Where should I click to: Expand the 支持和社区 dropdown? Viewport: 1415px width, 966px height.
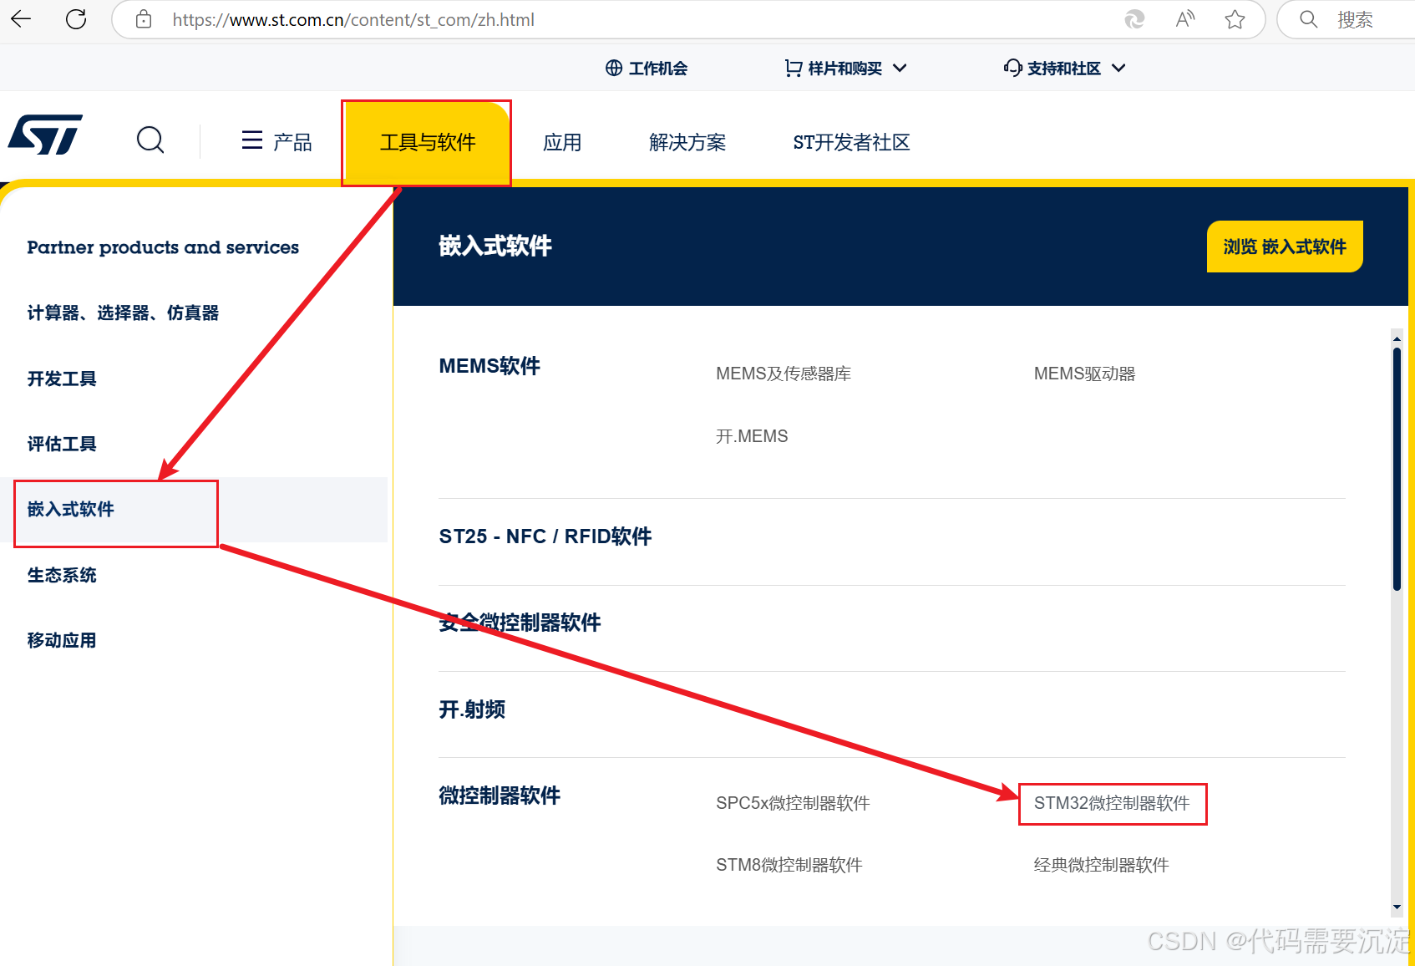(x=1118, y=68)
